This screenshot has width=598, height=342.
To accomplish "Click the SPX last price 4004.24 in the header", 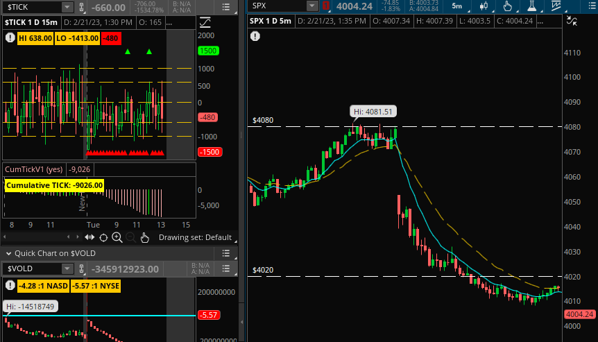I will tap(354, 6).
